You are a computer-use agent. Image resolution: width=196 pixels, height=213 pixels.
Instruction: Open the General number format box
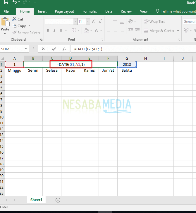point(189,22)
